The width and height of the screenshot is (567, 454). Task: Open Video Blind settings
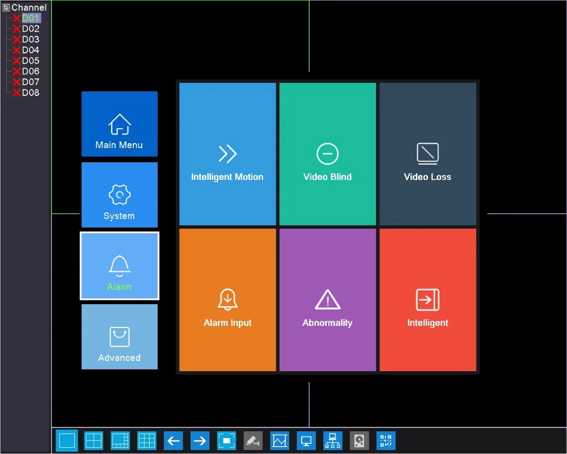click(328, 154)
